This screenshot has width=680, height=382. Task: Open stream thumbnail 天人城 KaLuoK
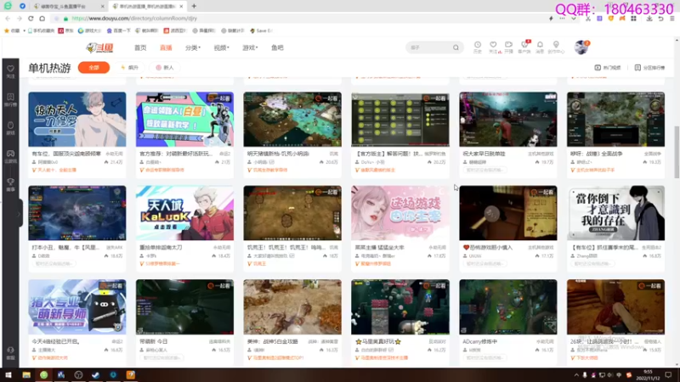184,213
